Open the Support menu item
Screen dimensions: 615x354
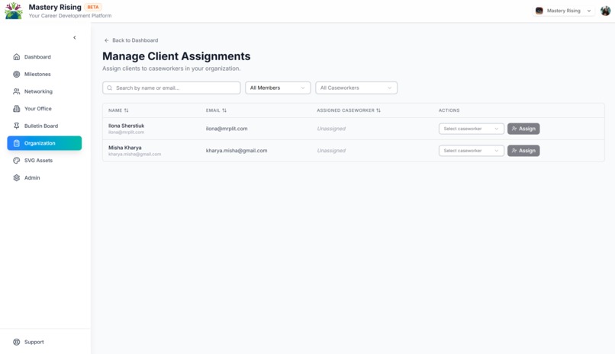44,342
